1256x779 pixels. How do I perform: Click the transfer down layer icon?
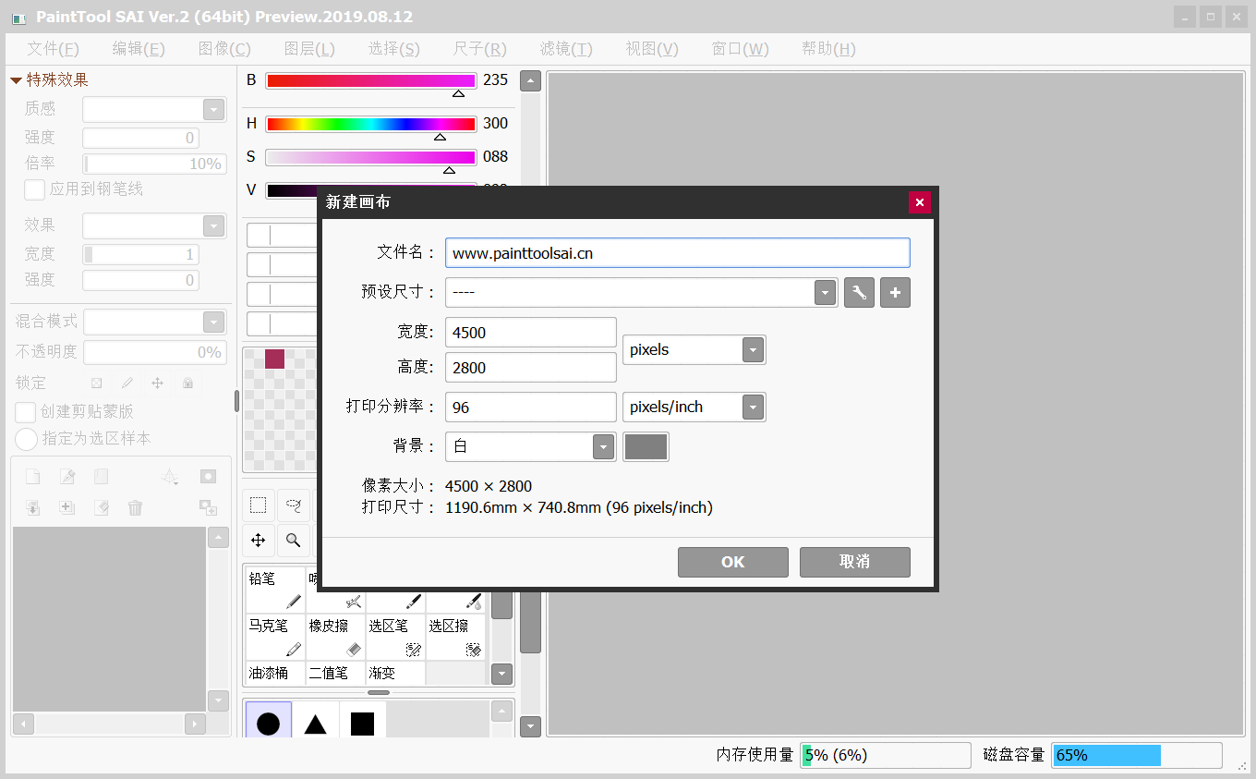point(33,507)
